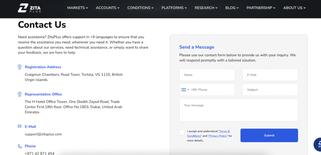Click the Send a Message heading
Image resolution: width=321 pixels, height=155 pixels.
point(197,47)
